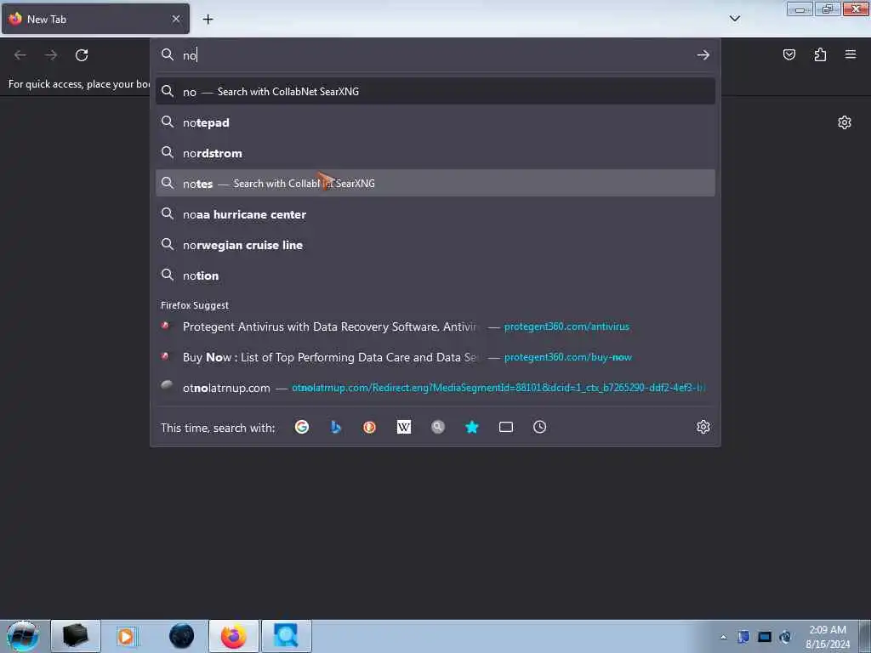Choose 'noaa hurricane center' suggestion
The width and height of the screenshot is (871, 653).
pyautogui.click(x=435, y=213)
